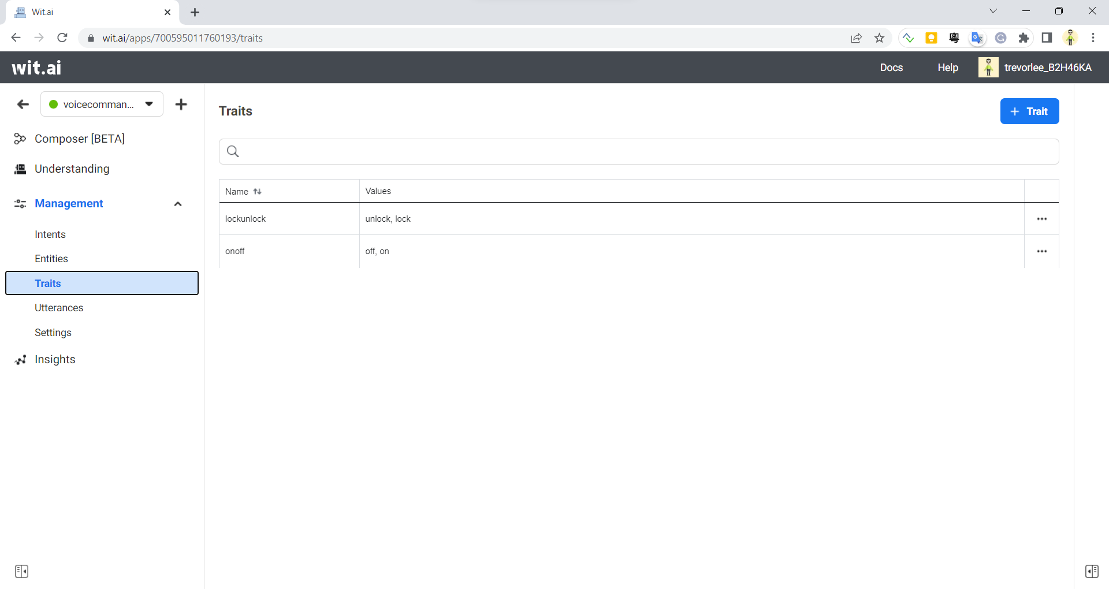Open the Google Translate extension
1109x589 pixels.
[977, 38]
